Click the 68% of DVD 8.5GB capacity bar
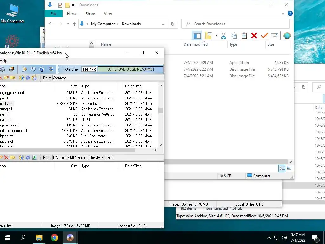Image resolution: width=325 pixels, height=244 pixels. coord(130,69)
